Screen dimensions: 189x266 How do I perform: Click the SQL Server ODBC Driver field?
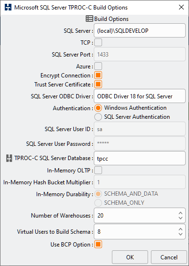139,96
